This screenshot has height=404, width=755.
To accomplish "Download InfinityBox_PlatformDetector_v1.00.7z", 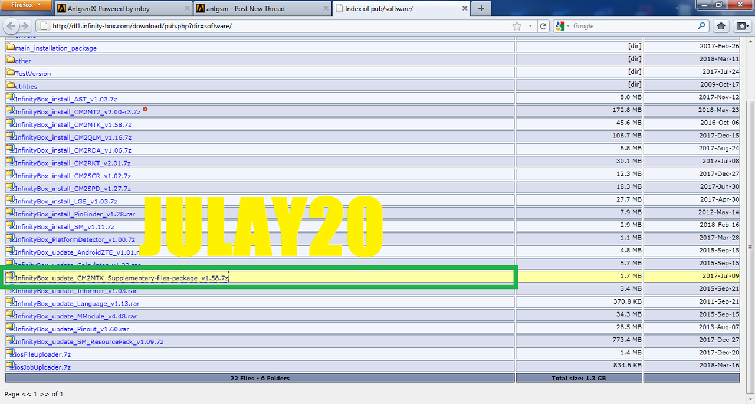I will pos(75,240).
